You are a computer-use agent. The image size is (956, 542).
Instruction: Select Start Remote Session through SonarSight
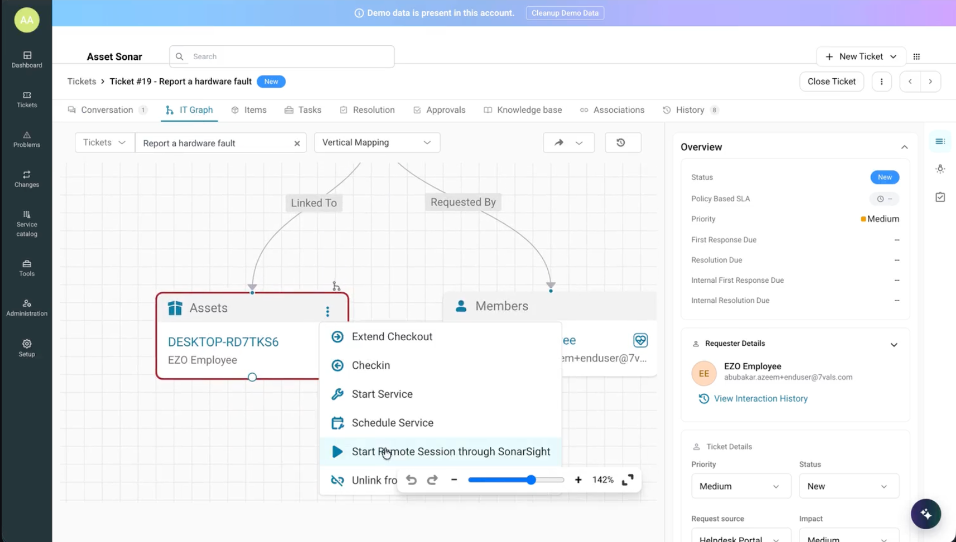pos(441,451)
